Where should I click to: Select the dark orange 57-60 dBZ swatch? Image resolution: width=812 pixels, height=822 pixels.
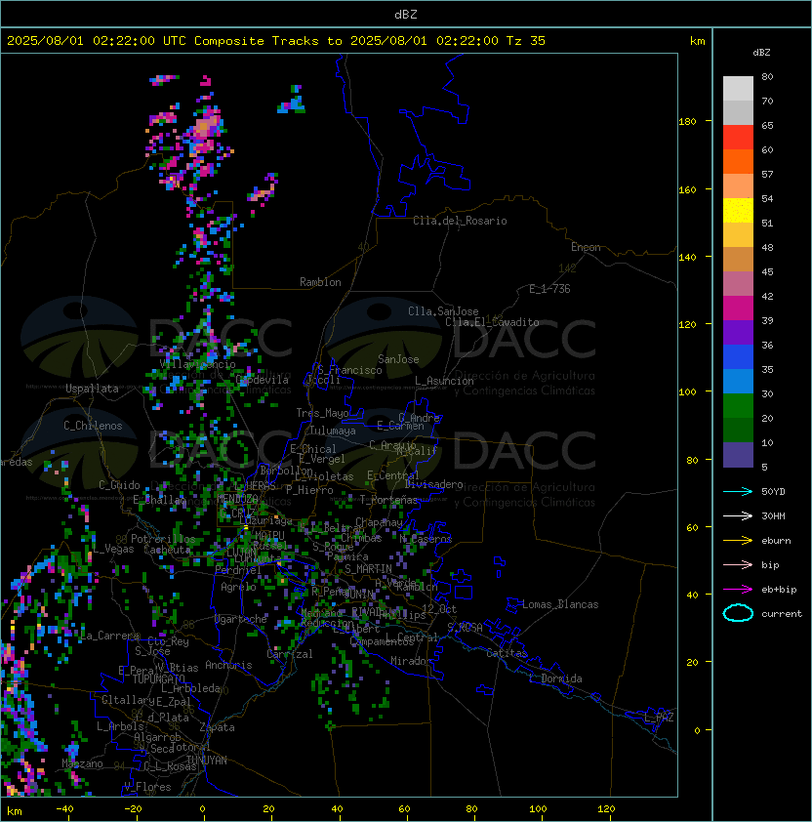[x=738, y=161]
